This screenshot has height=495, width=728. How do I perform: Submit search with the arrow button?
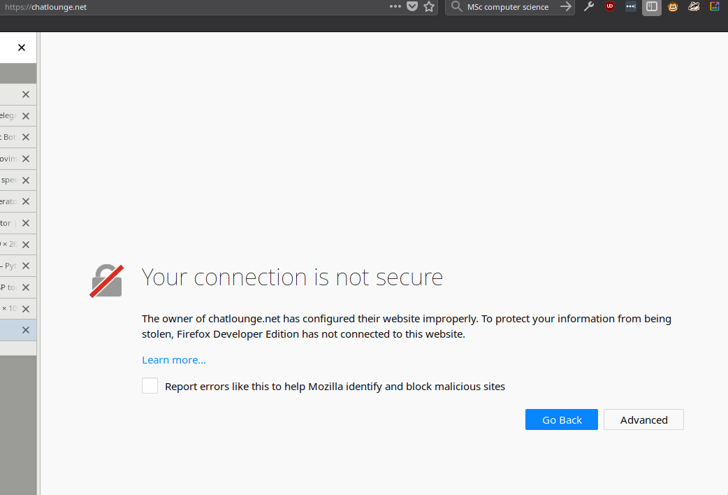click(x=565, y=7)
